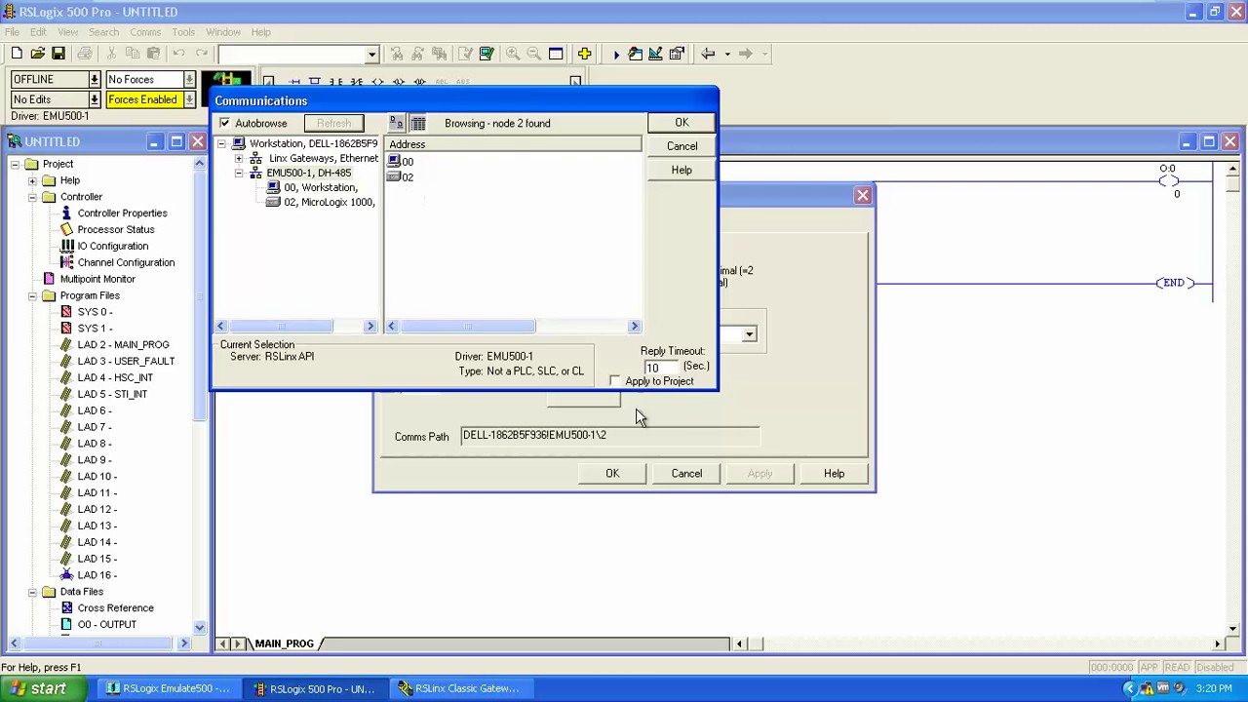Click Cancel in the Communications dialog

coord(682,146)
